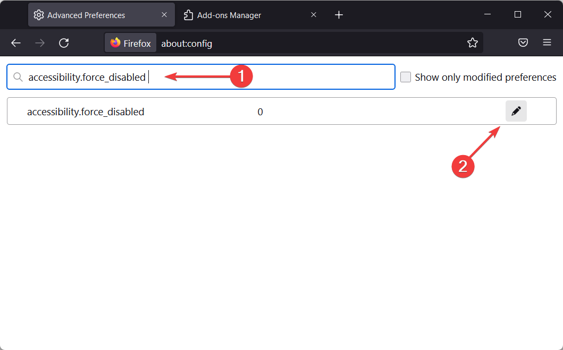Click the forward navigation arrow
The height and width of the screenshot is (350, 563).
tap(40, 43)
